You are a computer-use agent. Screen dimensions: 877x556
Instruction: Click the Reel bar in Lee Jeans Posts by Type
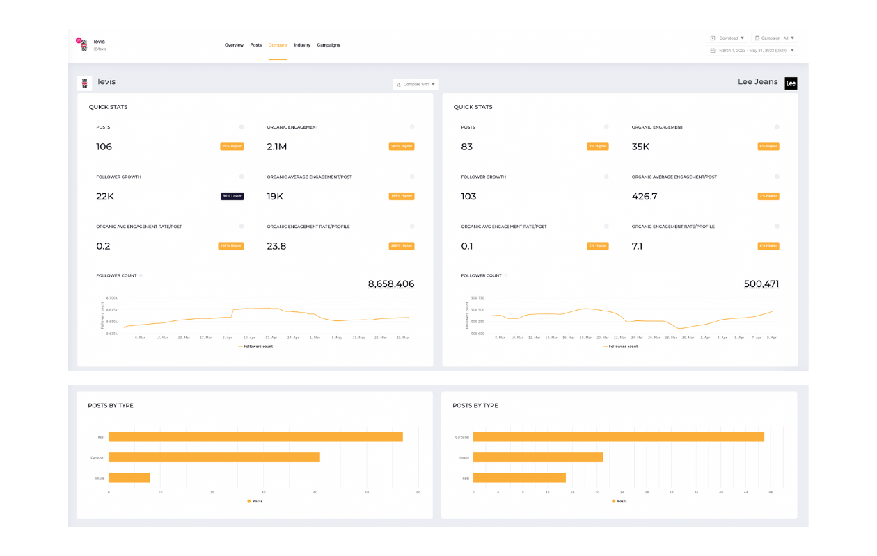[x=519, y=478]
